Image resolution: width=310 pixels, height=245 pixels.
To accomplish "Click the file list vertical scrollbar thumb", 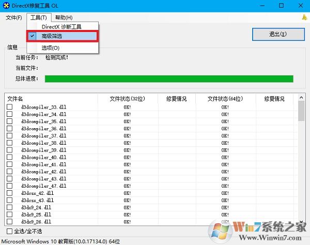I will click(301, 111).
